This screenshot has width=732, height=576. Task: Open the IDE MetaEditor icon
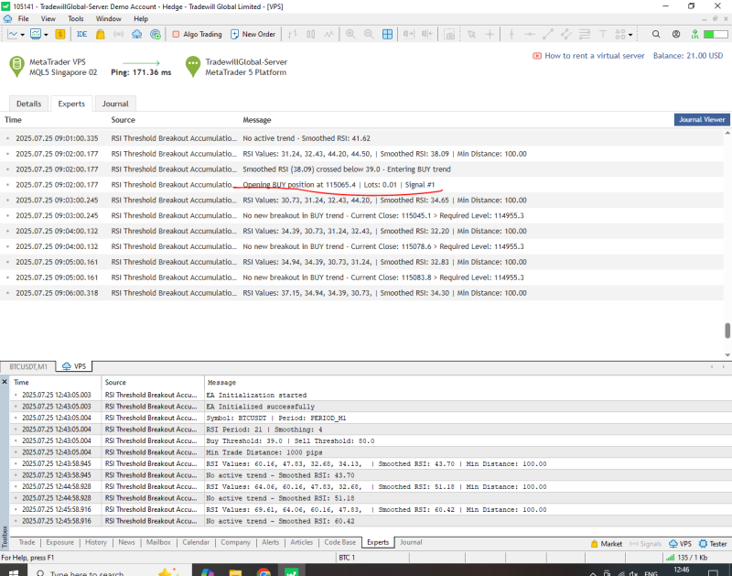coord(81,34)
